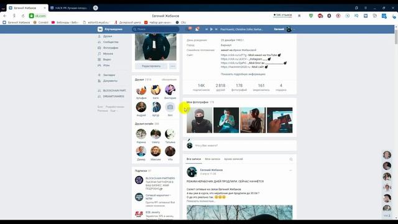Focus the VK search field

pos(155,29)
